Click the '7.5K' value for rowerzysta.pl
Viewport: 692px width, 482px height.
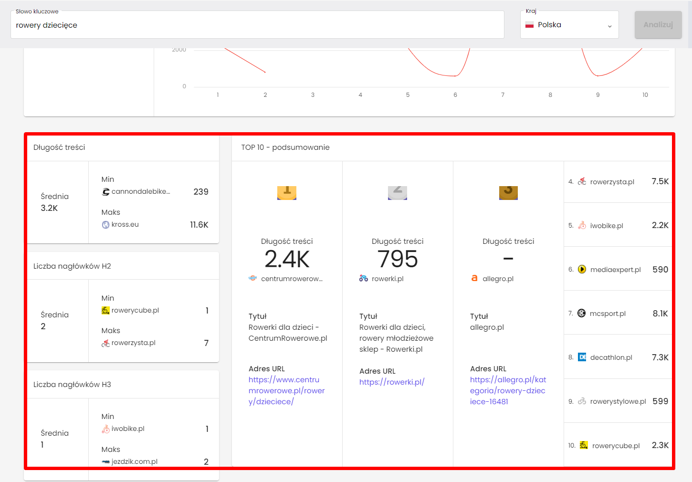click(660, 181)
